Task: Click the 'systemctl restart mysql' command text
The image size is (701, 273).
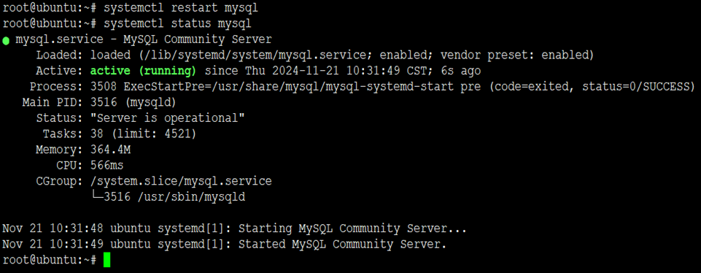Action: [181, 8]
